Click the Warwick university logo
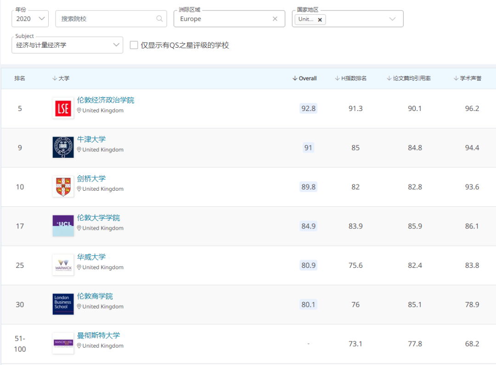The height and width of the screenshot is (365, 496). coord(63,265)
